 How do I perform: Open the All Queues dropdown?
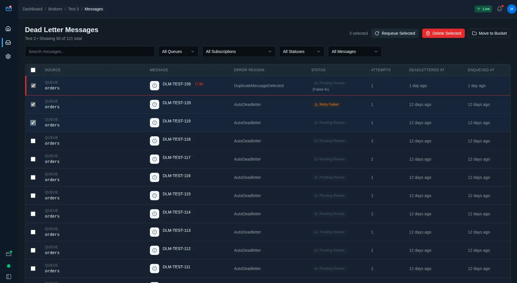coord(178,52)
